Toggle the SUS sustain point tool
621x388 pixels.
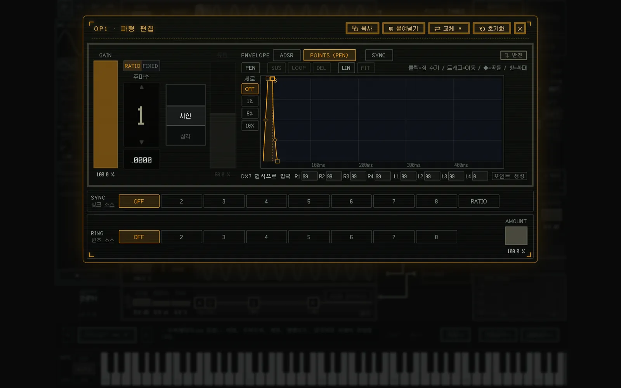[x=276, y=68]
